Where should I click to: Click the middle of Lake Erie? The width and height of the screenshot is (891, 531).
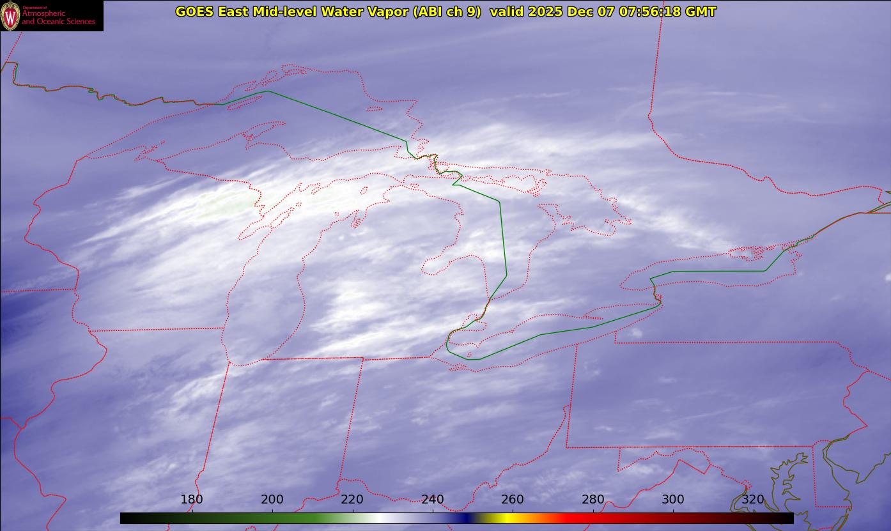[543, 332]
